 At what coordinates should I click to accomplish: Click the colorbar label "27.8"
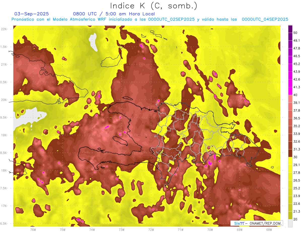[297, 172]
